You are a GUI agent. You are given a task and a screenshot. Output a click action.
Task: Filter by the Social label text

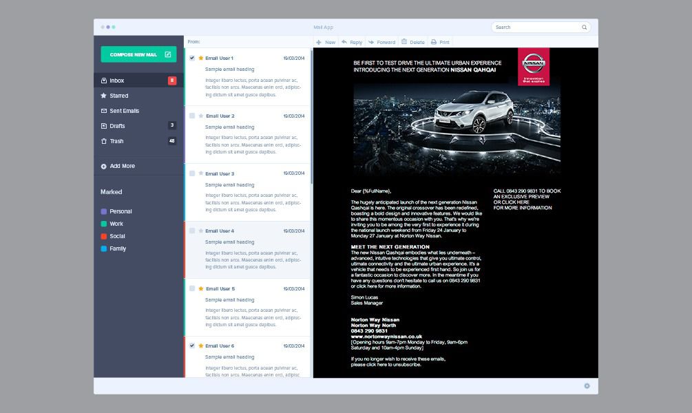click(x=117, y=236)
